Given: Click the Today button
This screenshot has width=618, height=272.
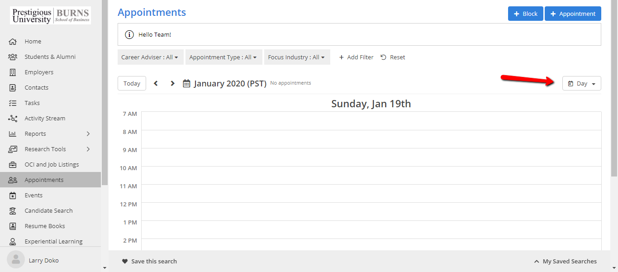Looking at the screenshot, I should coord(132,84).
